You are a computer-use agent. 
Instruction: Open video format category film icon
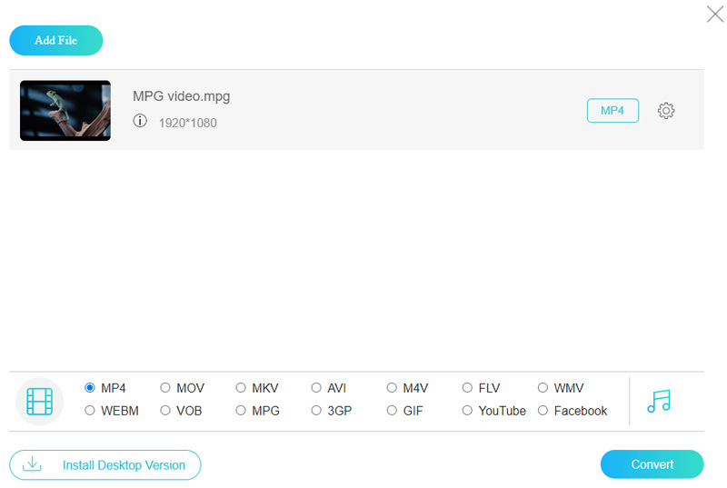39,401
